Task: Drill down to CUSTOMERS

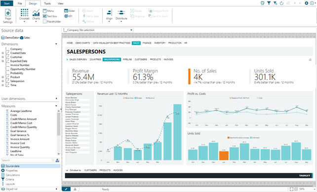Action: pos(90,170)
